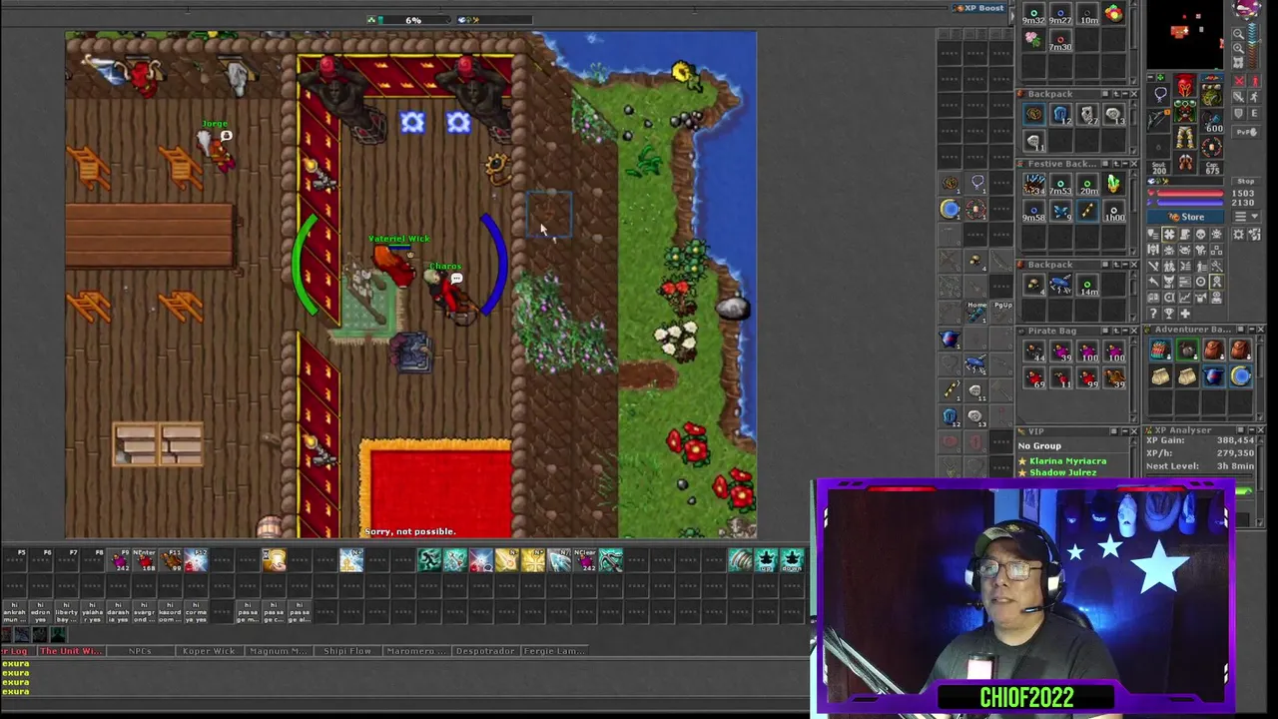The height and width of the screenshot is (719, 1278).
Task: Click the red health bar
Action: pos(1189,193)
